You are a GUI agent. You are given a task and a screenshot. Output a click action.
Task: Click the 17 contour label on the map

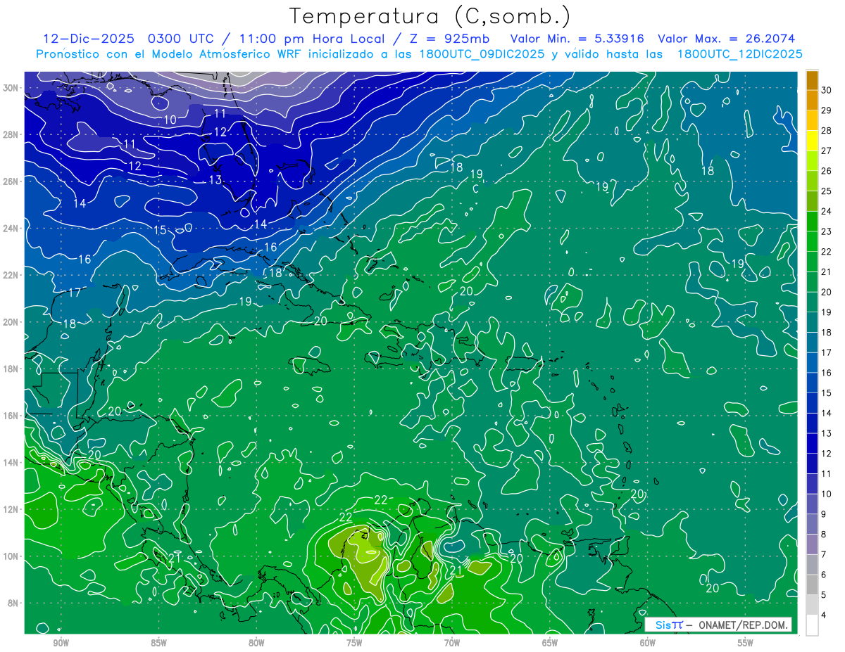coord(75,293)
